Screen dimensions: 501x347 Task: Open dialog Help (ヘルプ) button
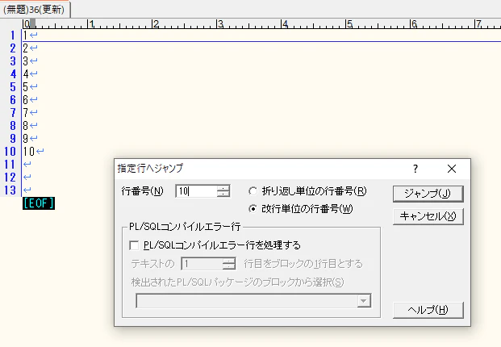(428, 310)
